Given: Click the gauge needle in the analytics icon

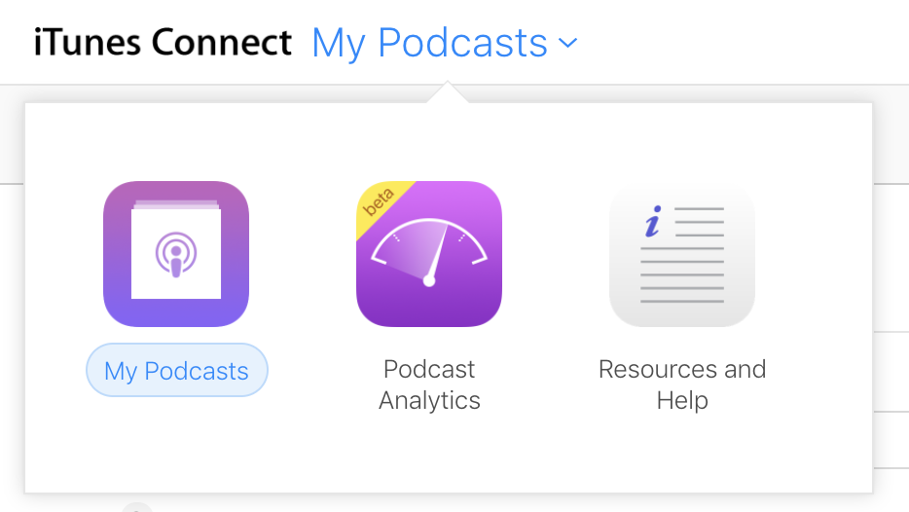Looking at the screenshot, I should (438, 253).
